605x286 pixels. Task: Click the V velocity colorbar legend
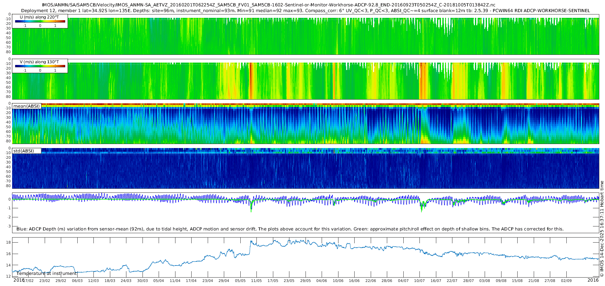coord(40,66)
